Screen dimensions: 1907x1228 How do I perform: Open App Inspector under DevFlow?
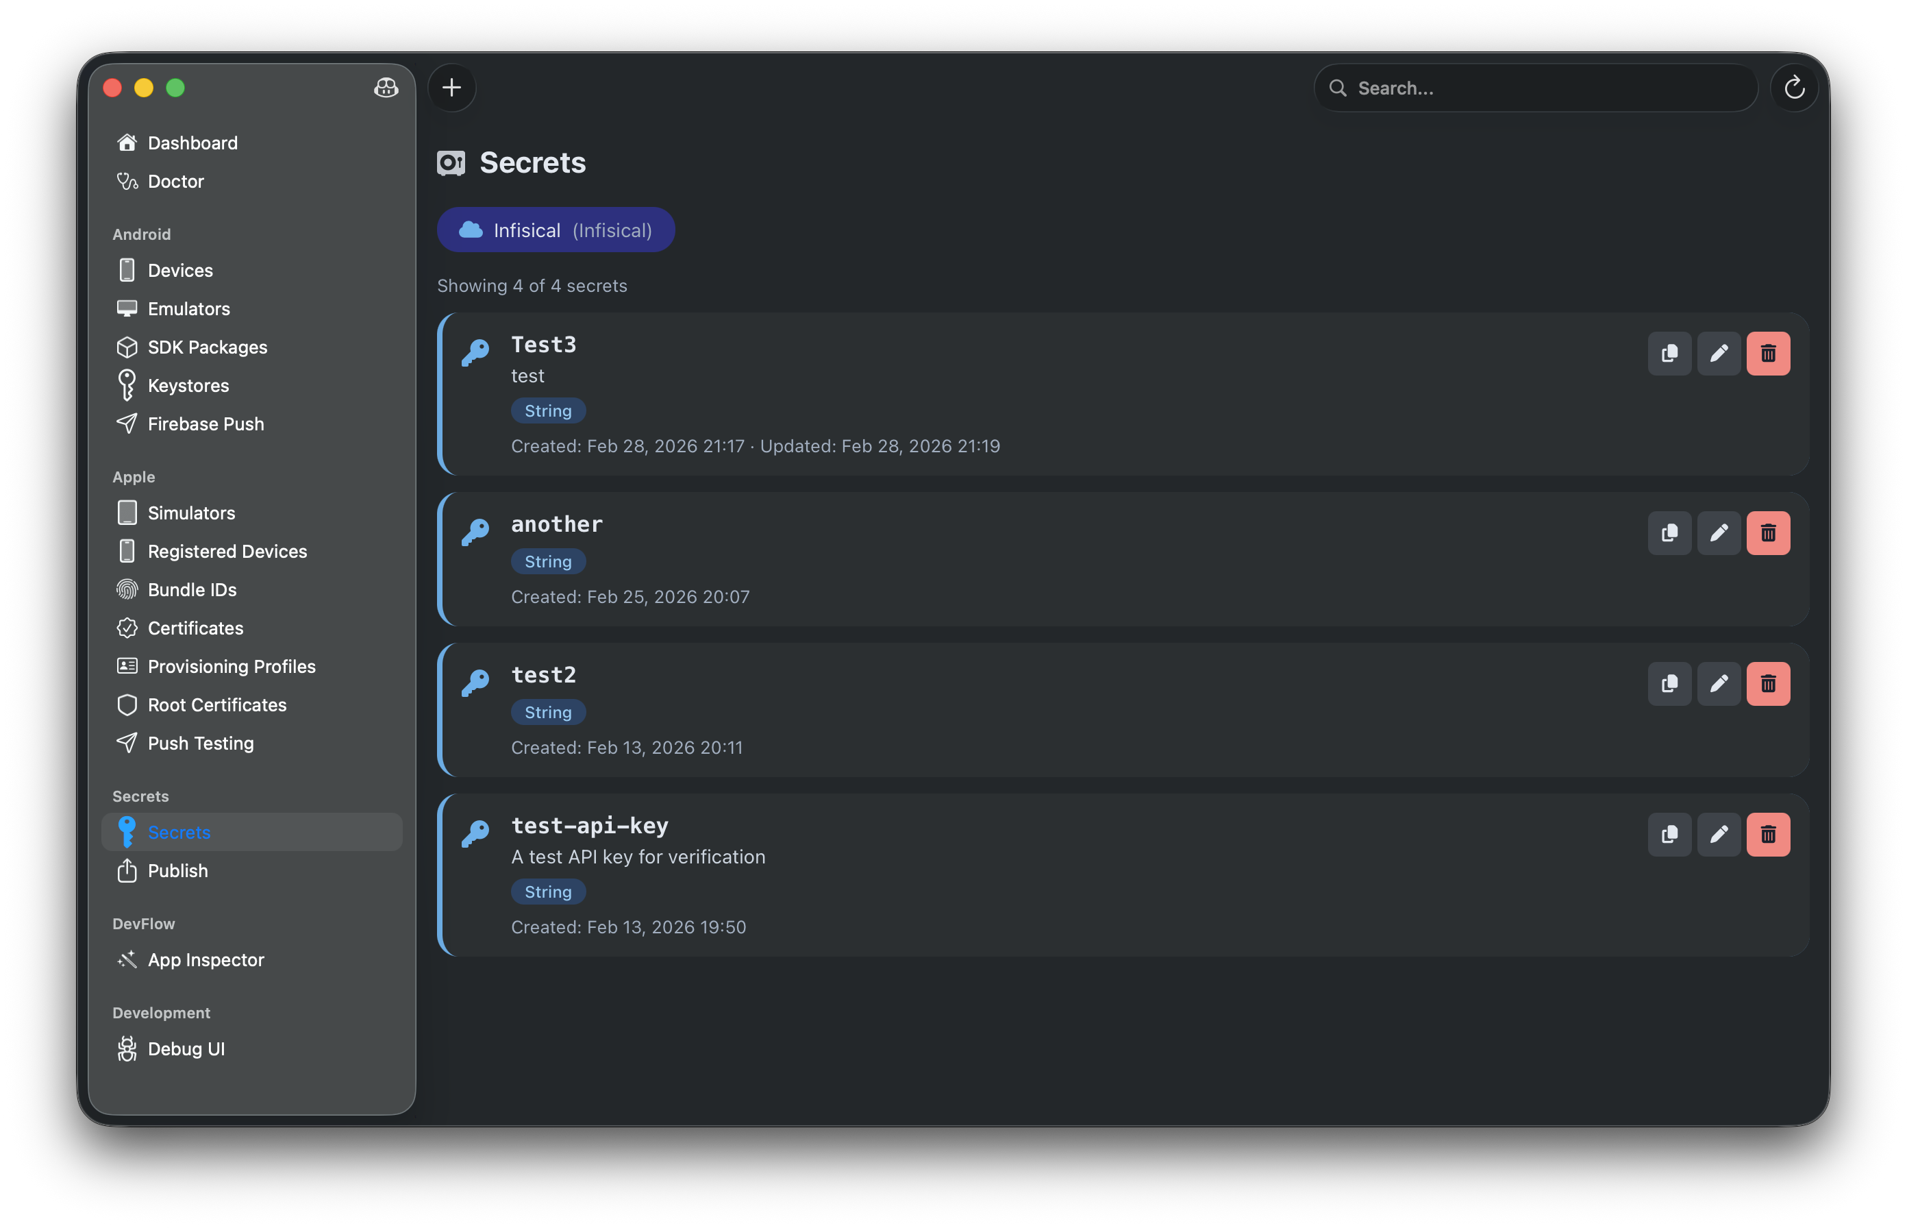pyautogui.click(x=205, y=960)
